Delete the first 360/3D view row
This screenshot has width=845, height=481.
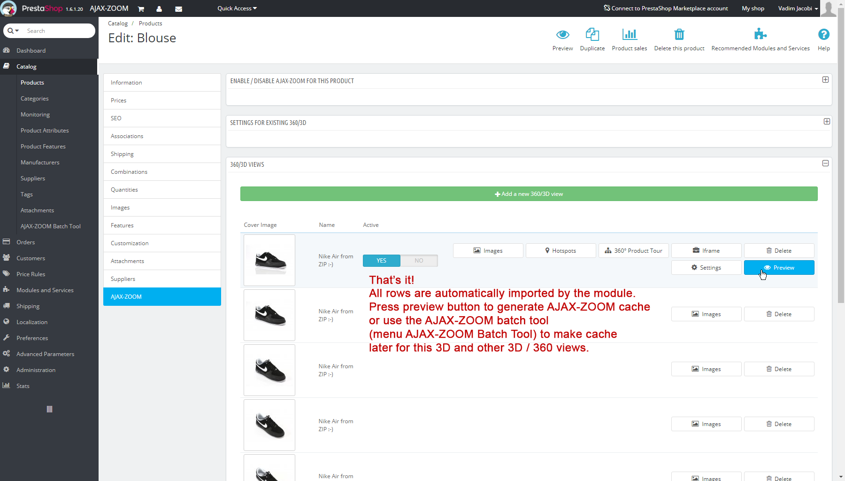(779, 251)
